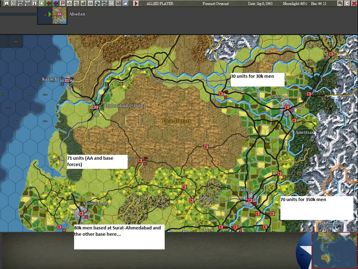
Task: Select the task force icon in dark sea hex
Action: 15,41
